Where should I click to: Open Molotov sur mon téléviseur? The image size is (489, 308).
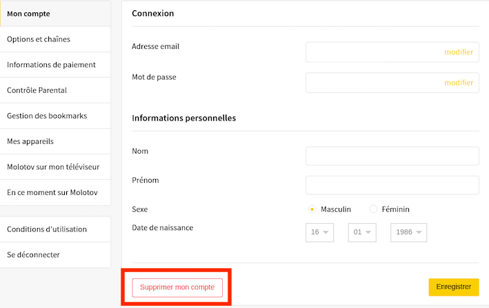55,167
